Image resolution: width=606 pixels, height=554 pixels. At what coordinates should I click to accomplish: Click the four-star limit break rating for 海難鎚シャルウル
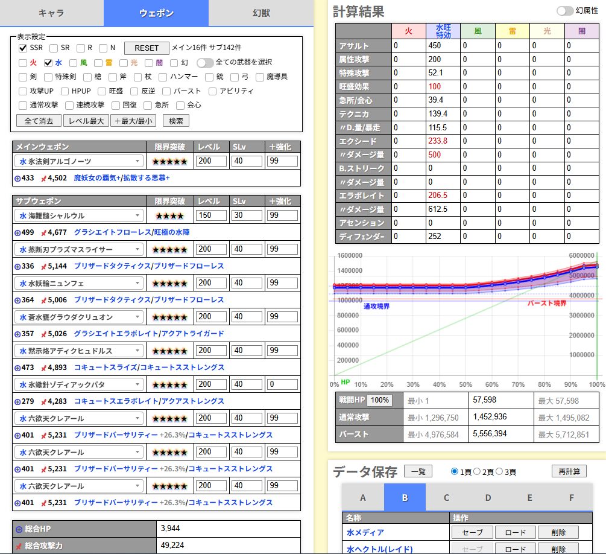click(169, 215)
